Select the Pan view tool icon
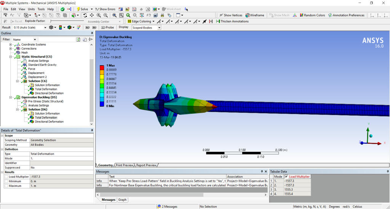The width and height of the screenshot is (390, 209). click(92, 15)
